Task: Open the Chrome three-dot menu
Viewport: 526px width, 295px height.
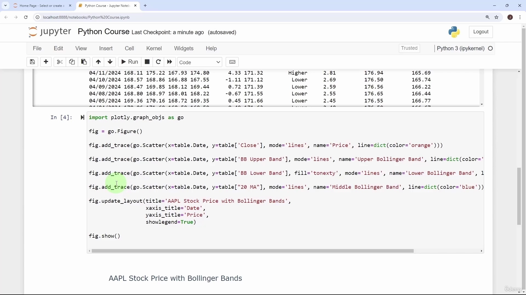Action: [x=520, y=17]
